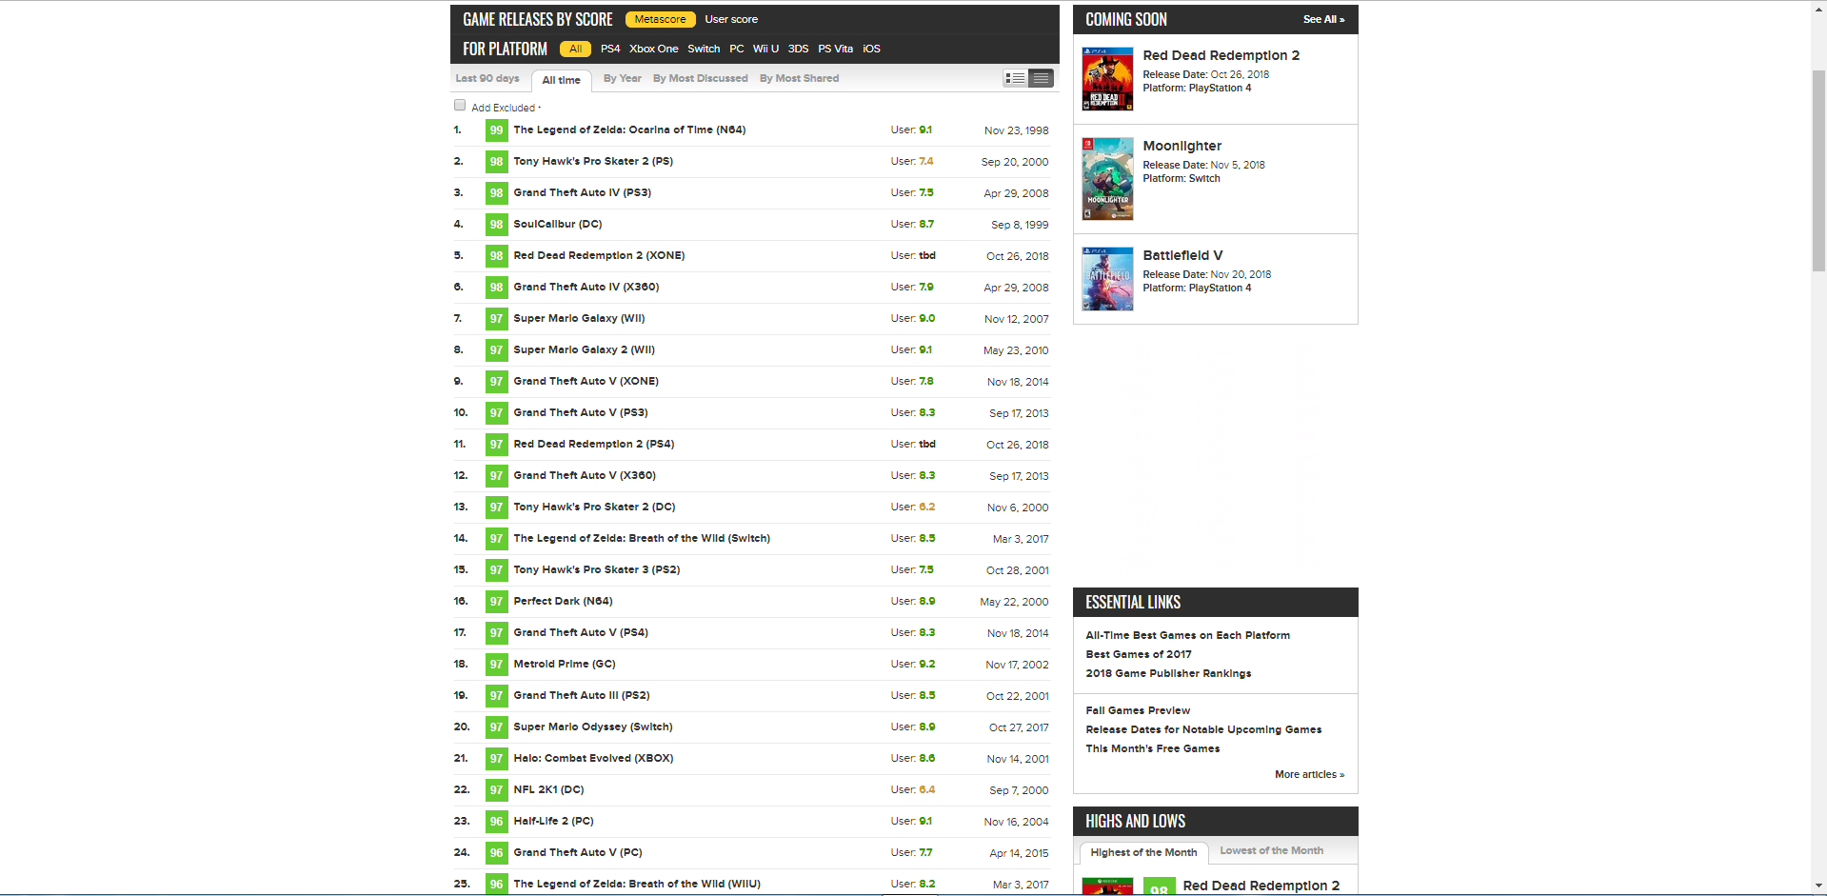Switch to detailed list view icon
Viewport: 1827px width, 896px height.
[1016, 78]
